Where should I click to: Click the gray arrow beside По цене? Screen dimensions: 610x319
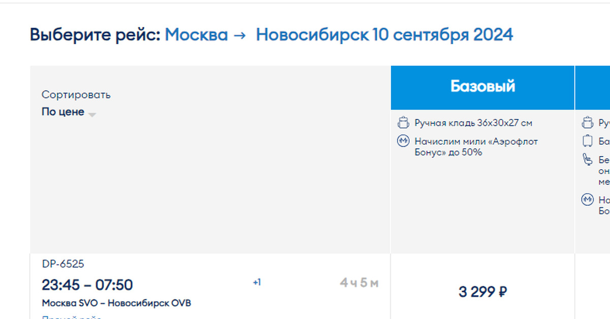pyautogui.click(x=92, y=115)
